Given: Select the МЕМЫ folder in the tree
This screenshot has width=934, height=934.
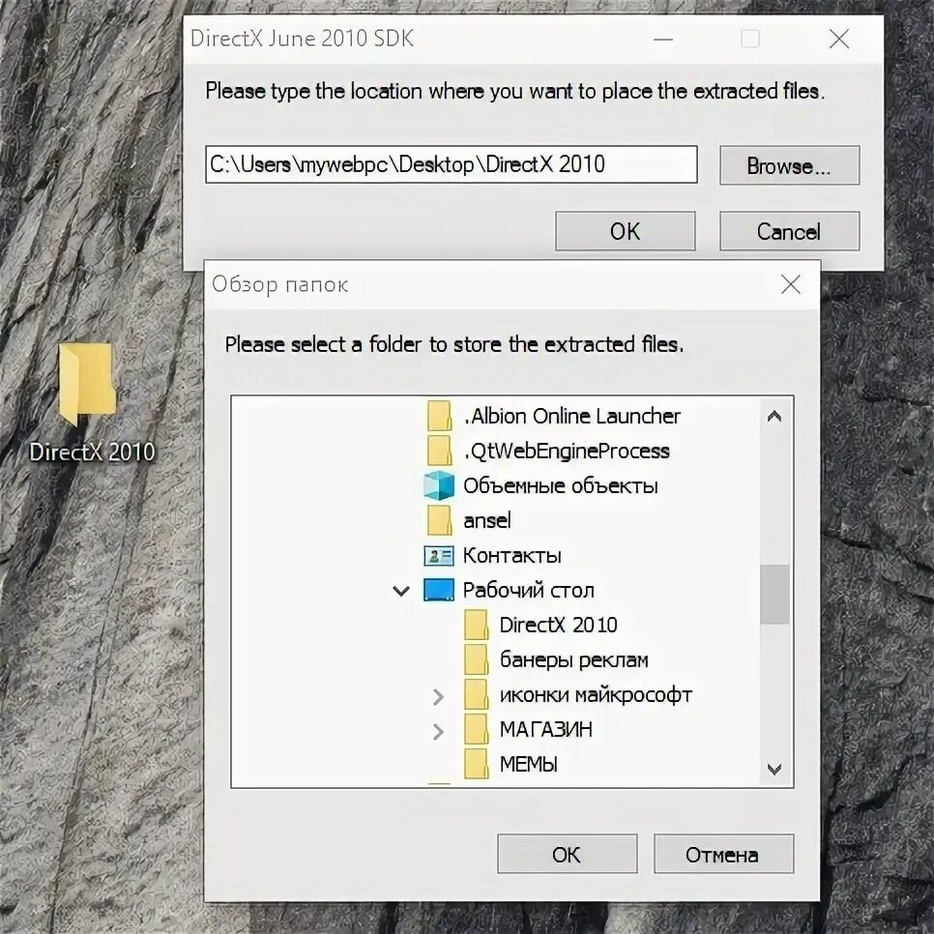Looking at the screenshot, I should (528, 764).
